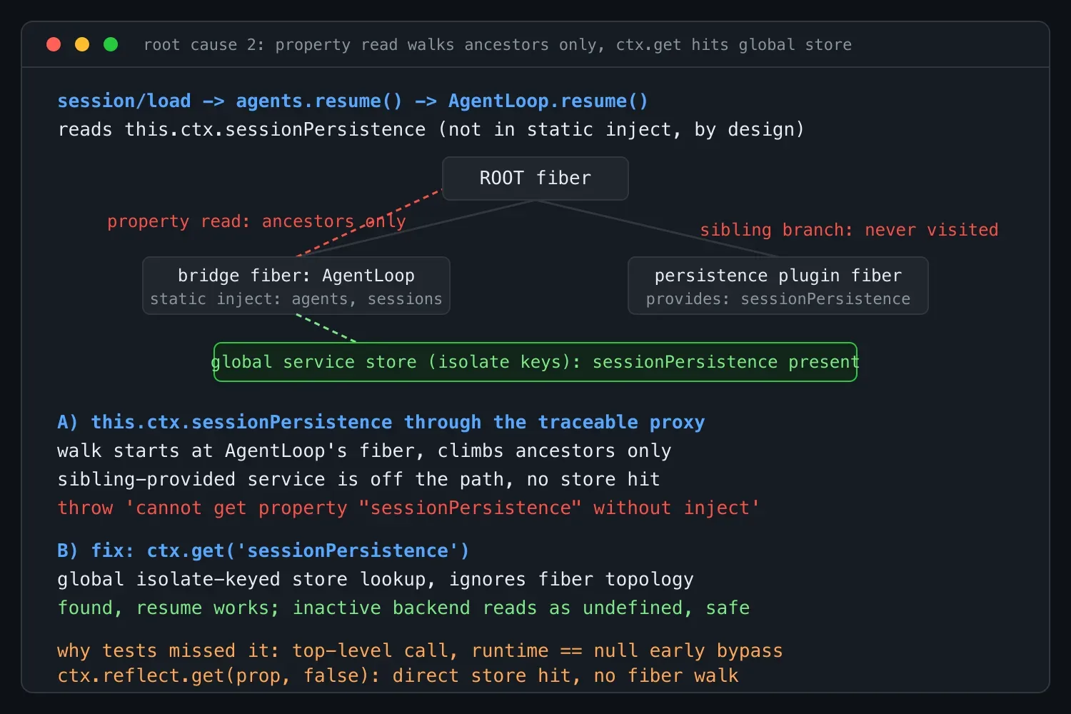This screenshot has height=714, width=1071.
Task: Click line 'global isolate-keyed store lookup'
Action: pyautogui.click(x=376, y=580)
